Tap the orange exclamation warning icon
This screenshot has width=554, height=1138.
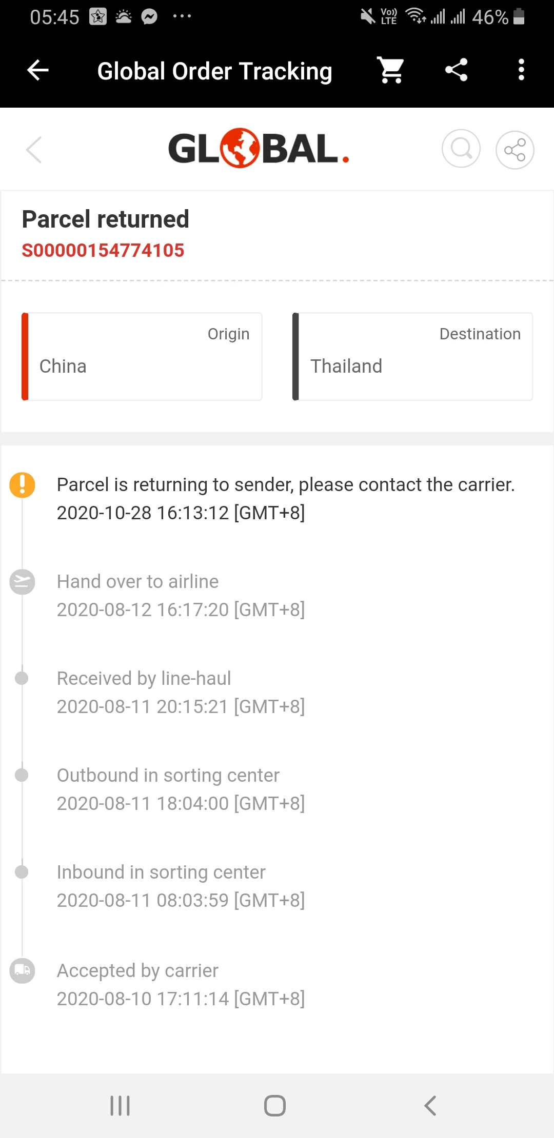[22, 485]
